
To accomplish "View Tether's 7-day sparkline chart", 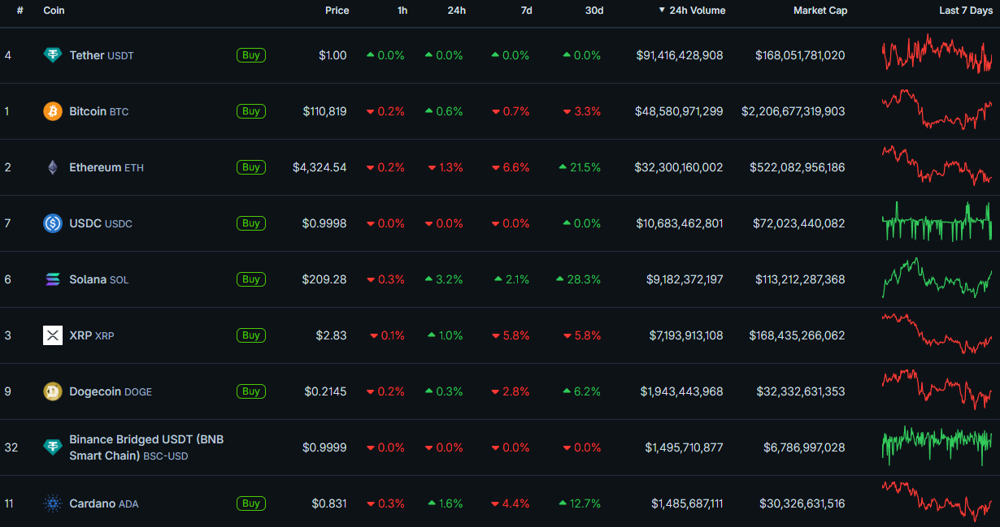I will 937,54.
